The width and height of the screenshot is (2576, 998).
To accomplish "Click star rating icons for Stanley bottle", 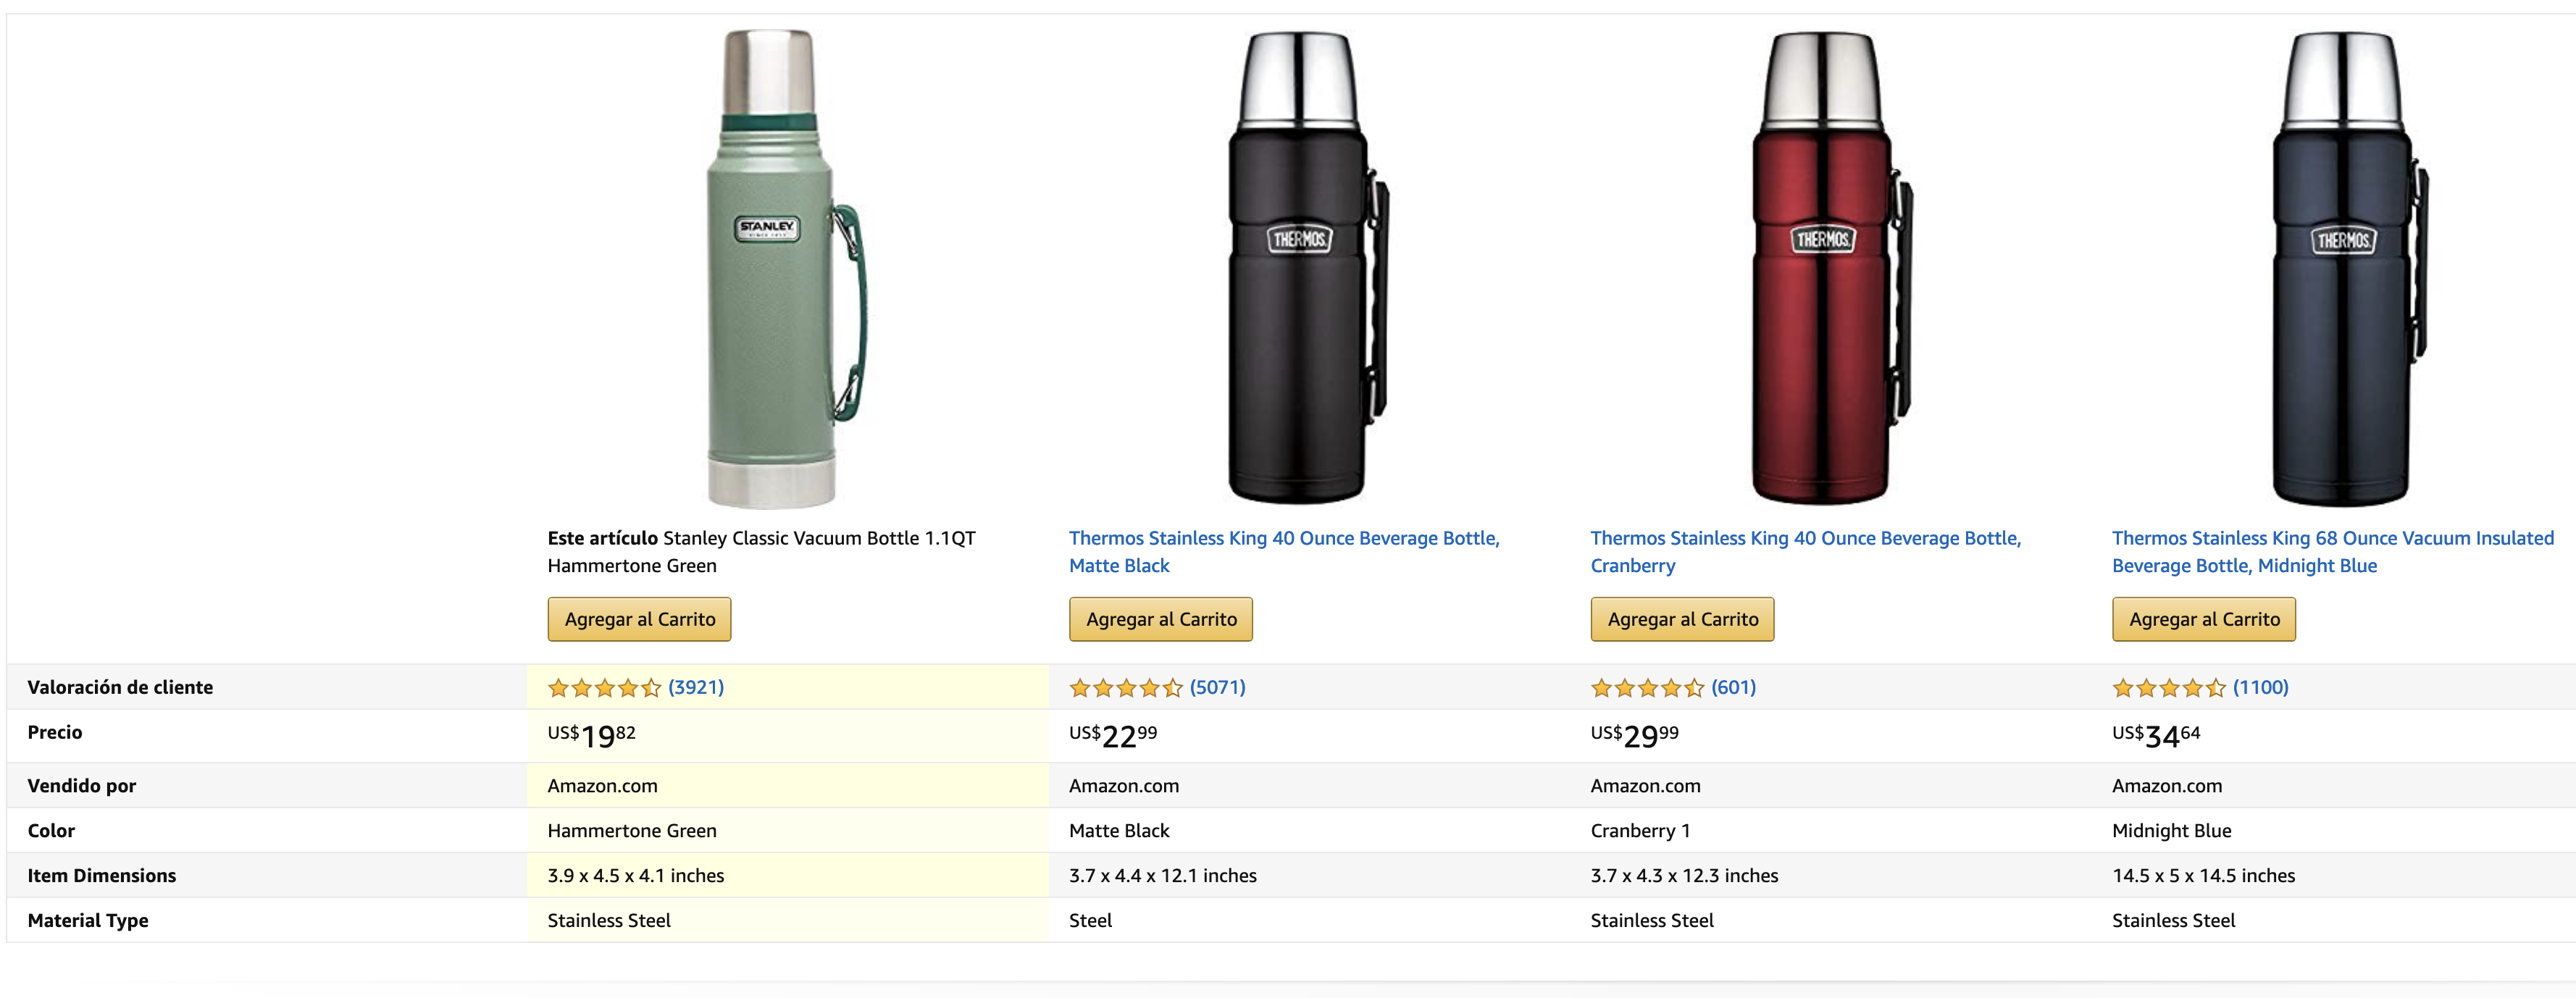I will coord(604,688).
